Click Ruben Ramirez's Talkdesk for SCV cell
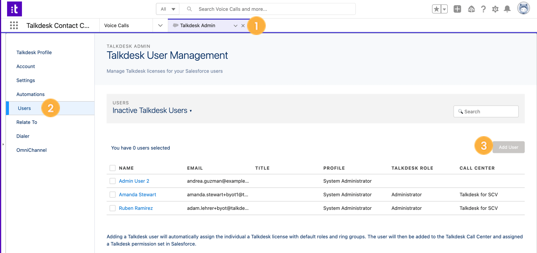Screen dimensions: 537x253 pos(479,208)
